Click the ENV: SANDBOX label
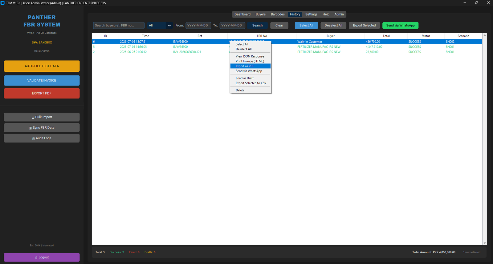The image size is (493, 264). pyautogui.click(x=42, y=42)
